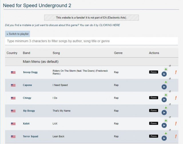Image resolution: width=183 pixels, height=144 pixels.
Task: Click the Rap genre in Snoop Dogg row
Action: click(116, 72)
